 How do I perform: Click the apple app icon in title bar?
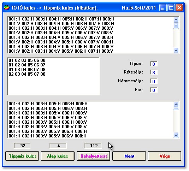click(7, 8)
